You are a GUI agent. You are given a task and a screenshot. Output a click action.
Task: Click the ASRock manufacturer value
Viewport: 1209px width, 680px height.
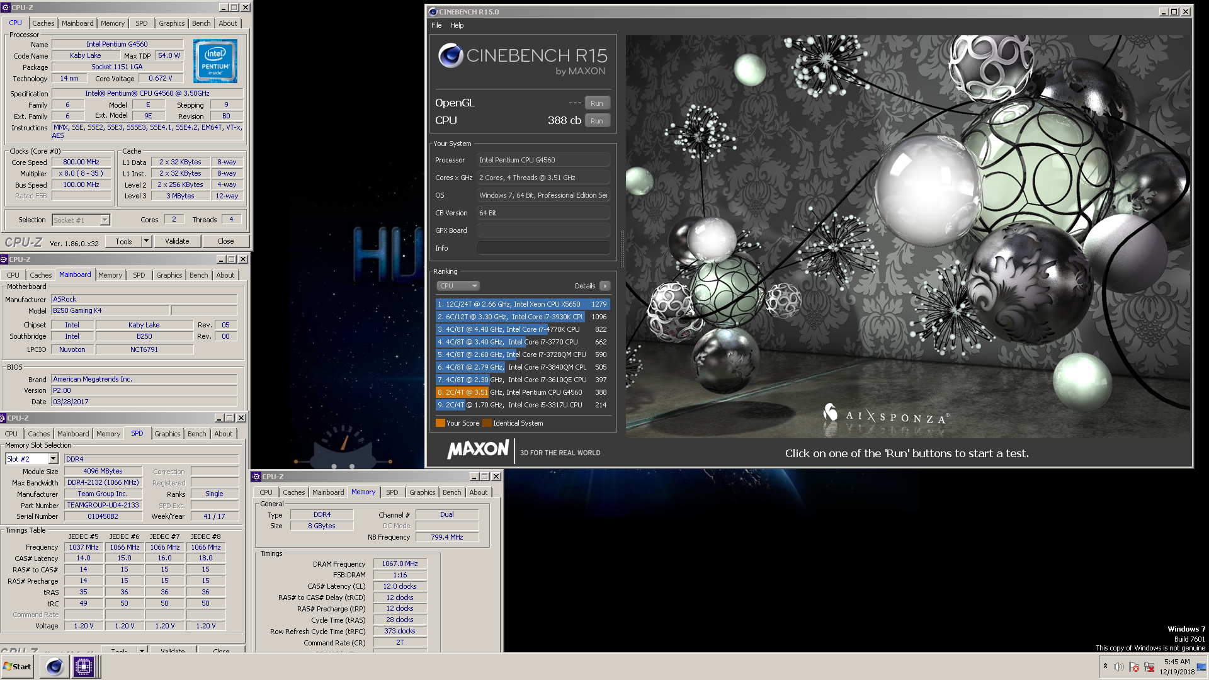coord(144,299)
